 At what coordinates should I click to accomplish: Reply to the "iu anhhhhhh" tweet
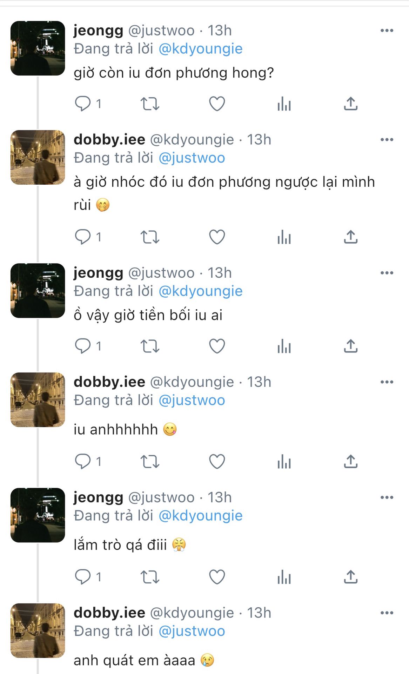click(x=83, y=462)
